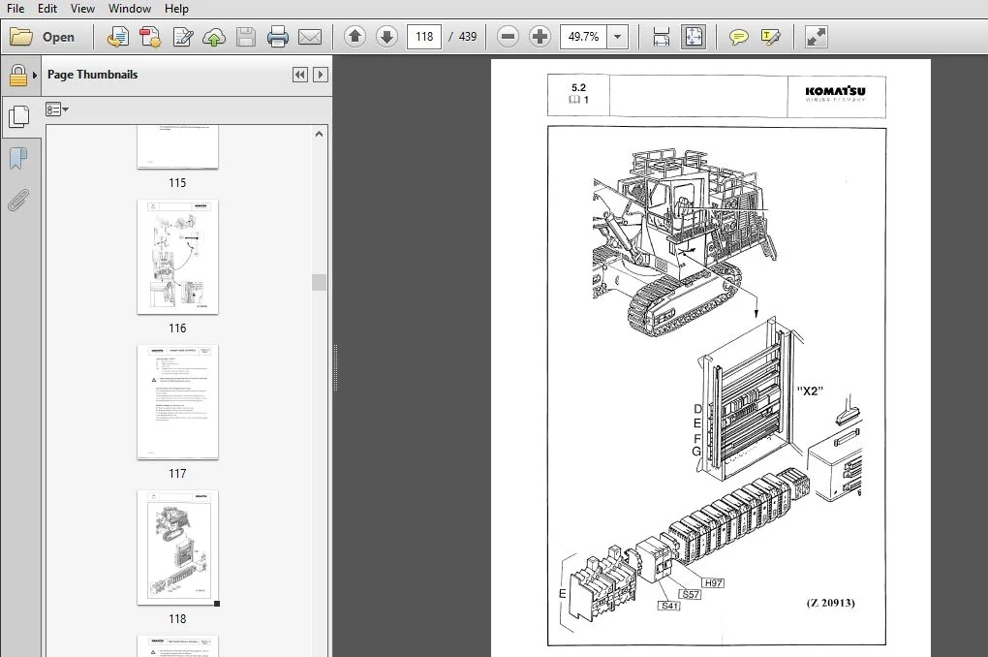Click the fit width scrolling icon

(x=661, y=37)
